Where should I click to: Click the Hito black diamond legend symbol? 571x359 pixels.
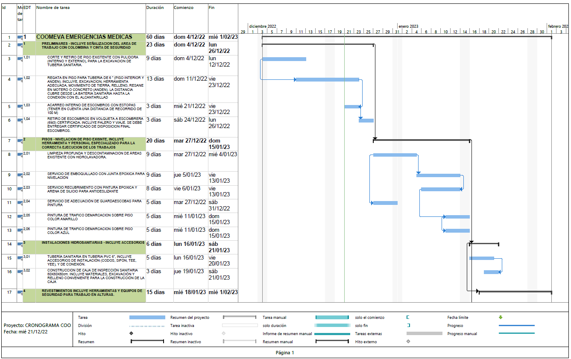click(x=131, y=333)
